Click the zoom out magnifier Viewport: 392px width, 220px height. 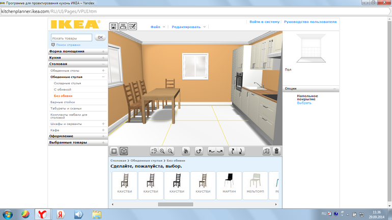pyautogui.click(x=171, y=151)
